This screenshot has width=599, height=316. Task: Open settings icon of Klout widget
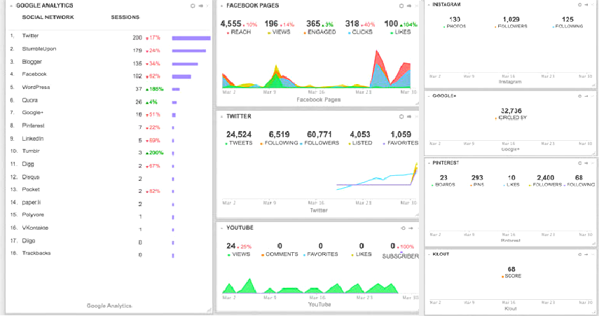pyautogui.click(x=579, y=254)
